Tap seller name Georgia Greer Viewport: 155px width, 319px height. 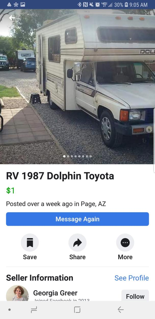tap(55, 293)
